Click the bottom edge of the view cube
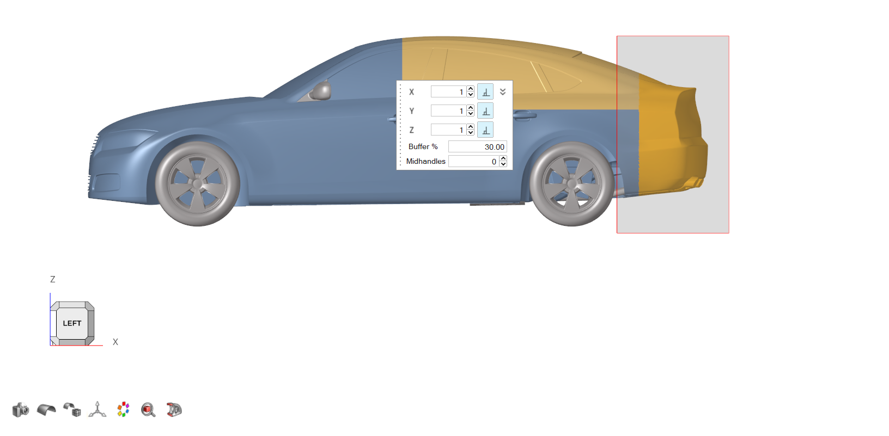 click(72, 342)
